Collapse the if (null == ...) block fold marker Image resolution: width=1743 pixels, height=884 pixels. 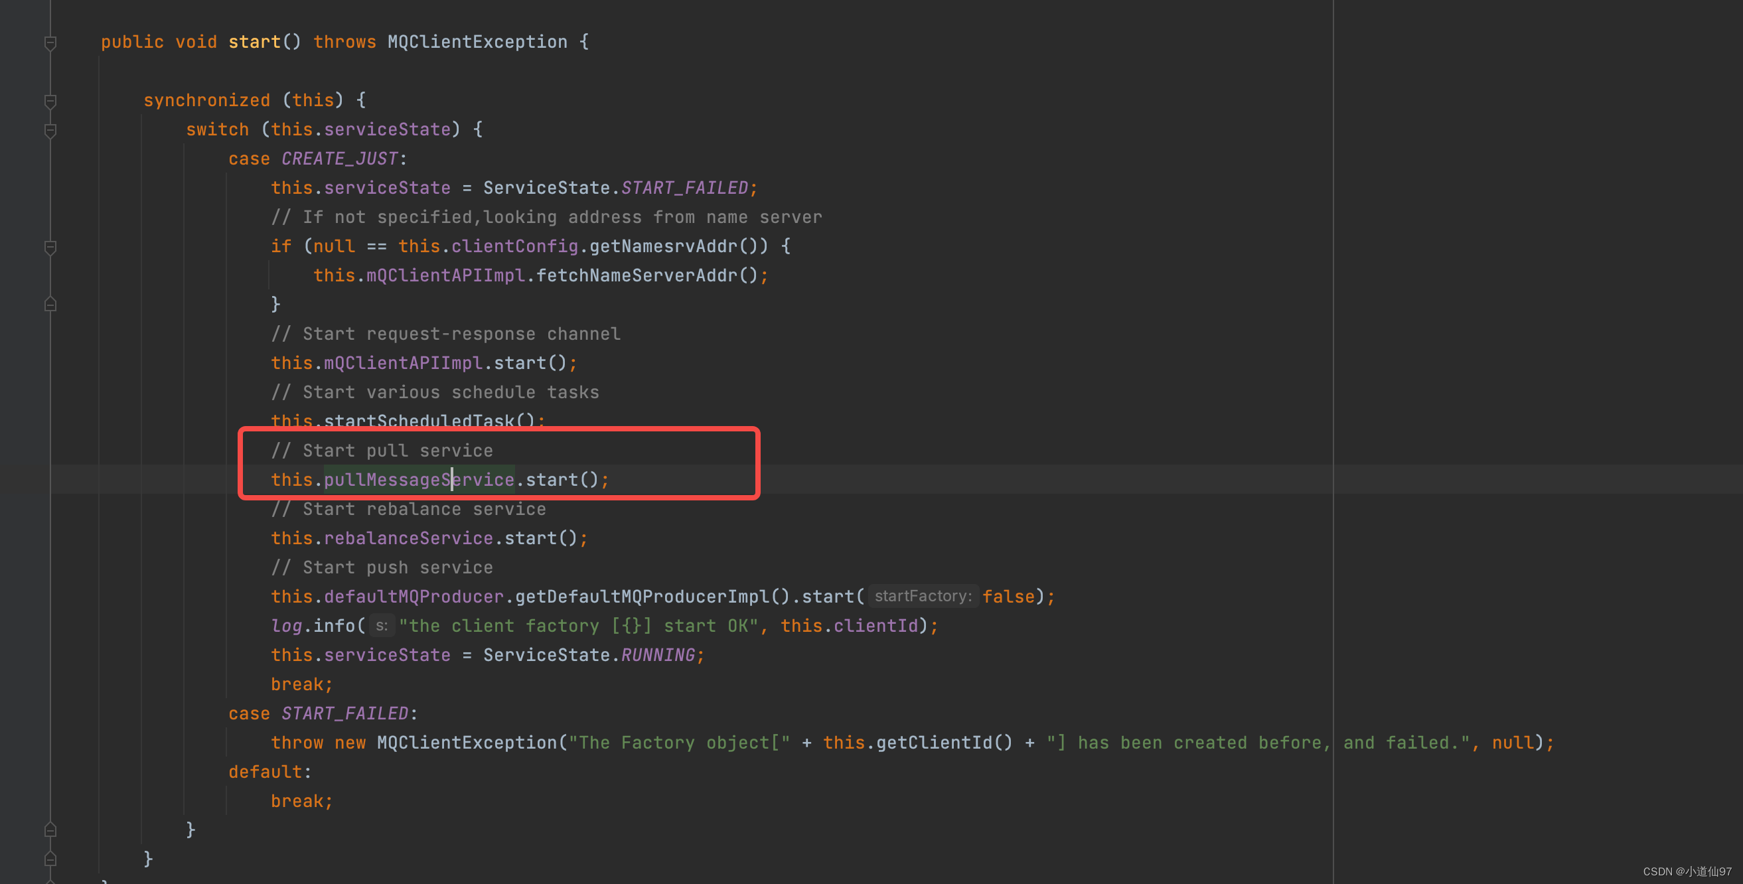[x=50, y=247]
